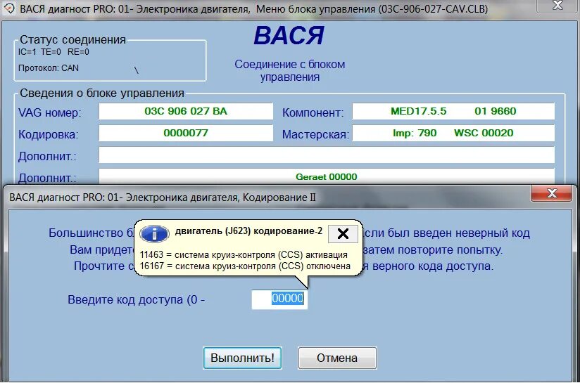The image size is (580, 383).
Task: Click the Компонент field MED17.5.5 01 9660
Action: tap(453, 111)
